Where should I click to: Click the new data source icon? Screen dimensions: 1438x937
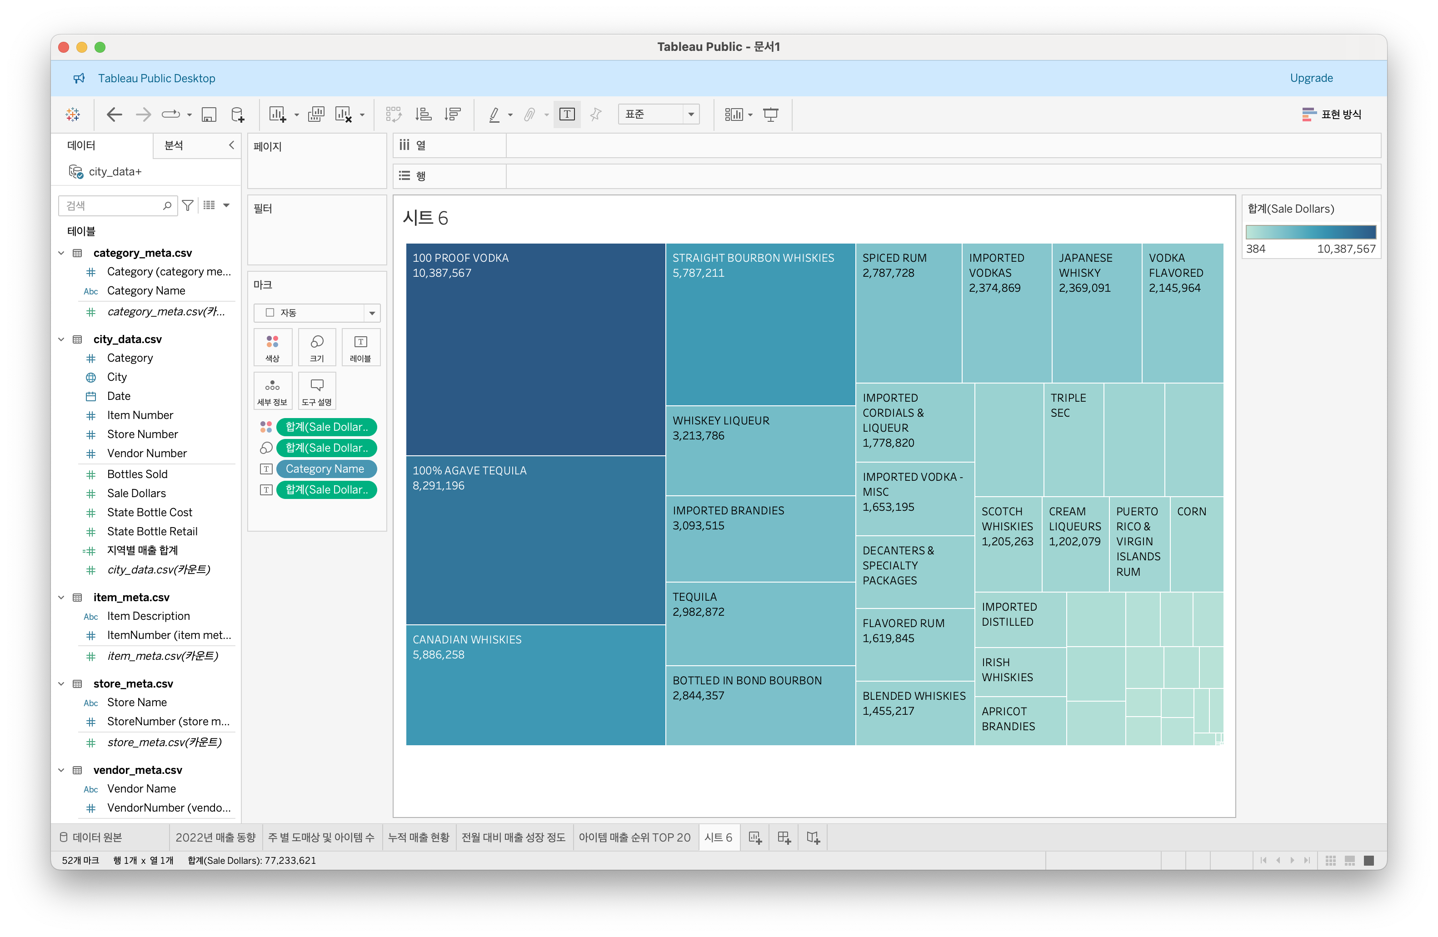(237, 114)
